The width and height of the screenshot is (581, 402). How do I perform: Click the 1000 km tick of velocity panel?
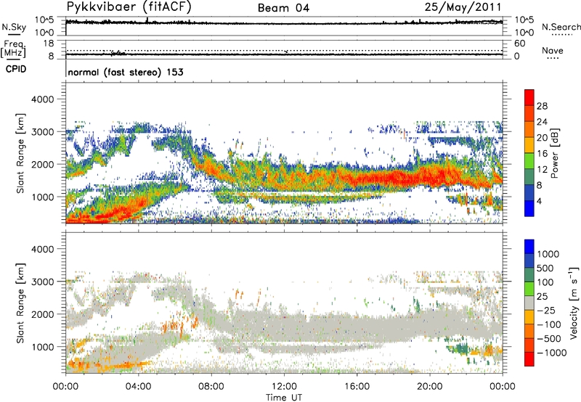43,347
